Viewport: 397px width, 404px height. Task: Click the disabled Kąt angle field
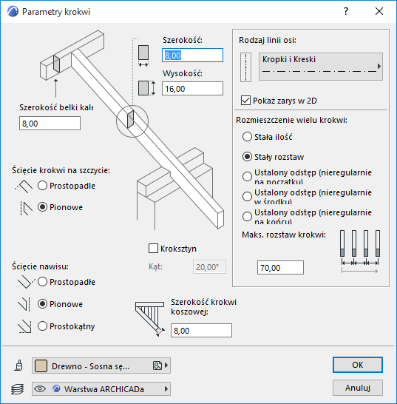[209, 267]
